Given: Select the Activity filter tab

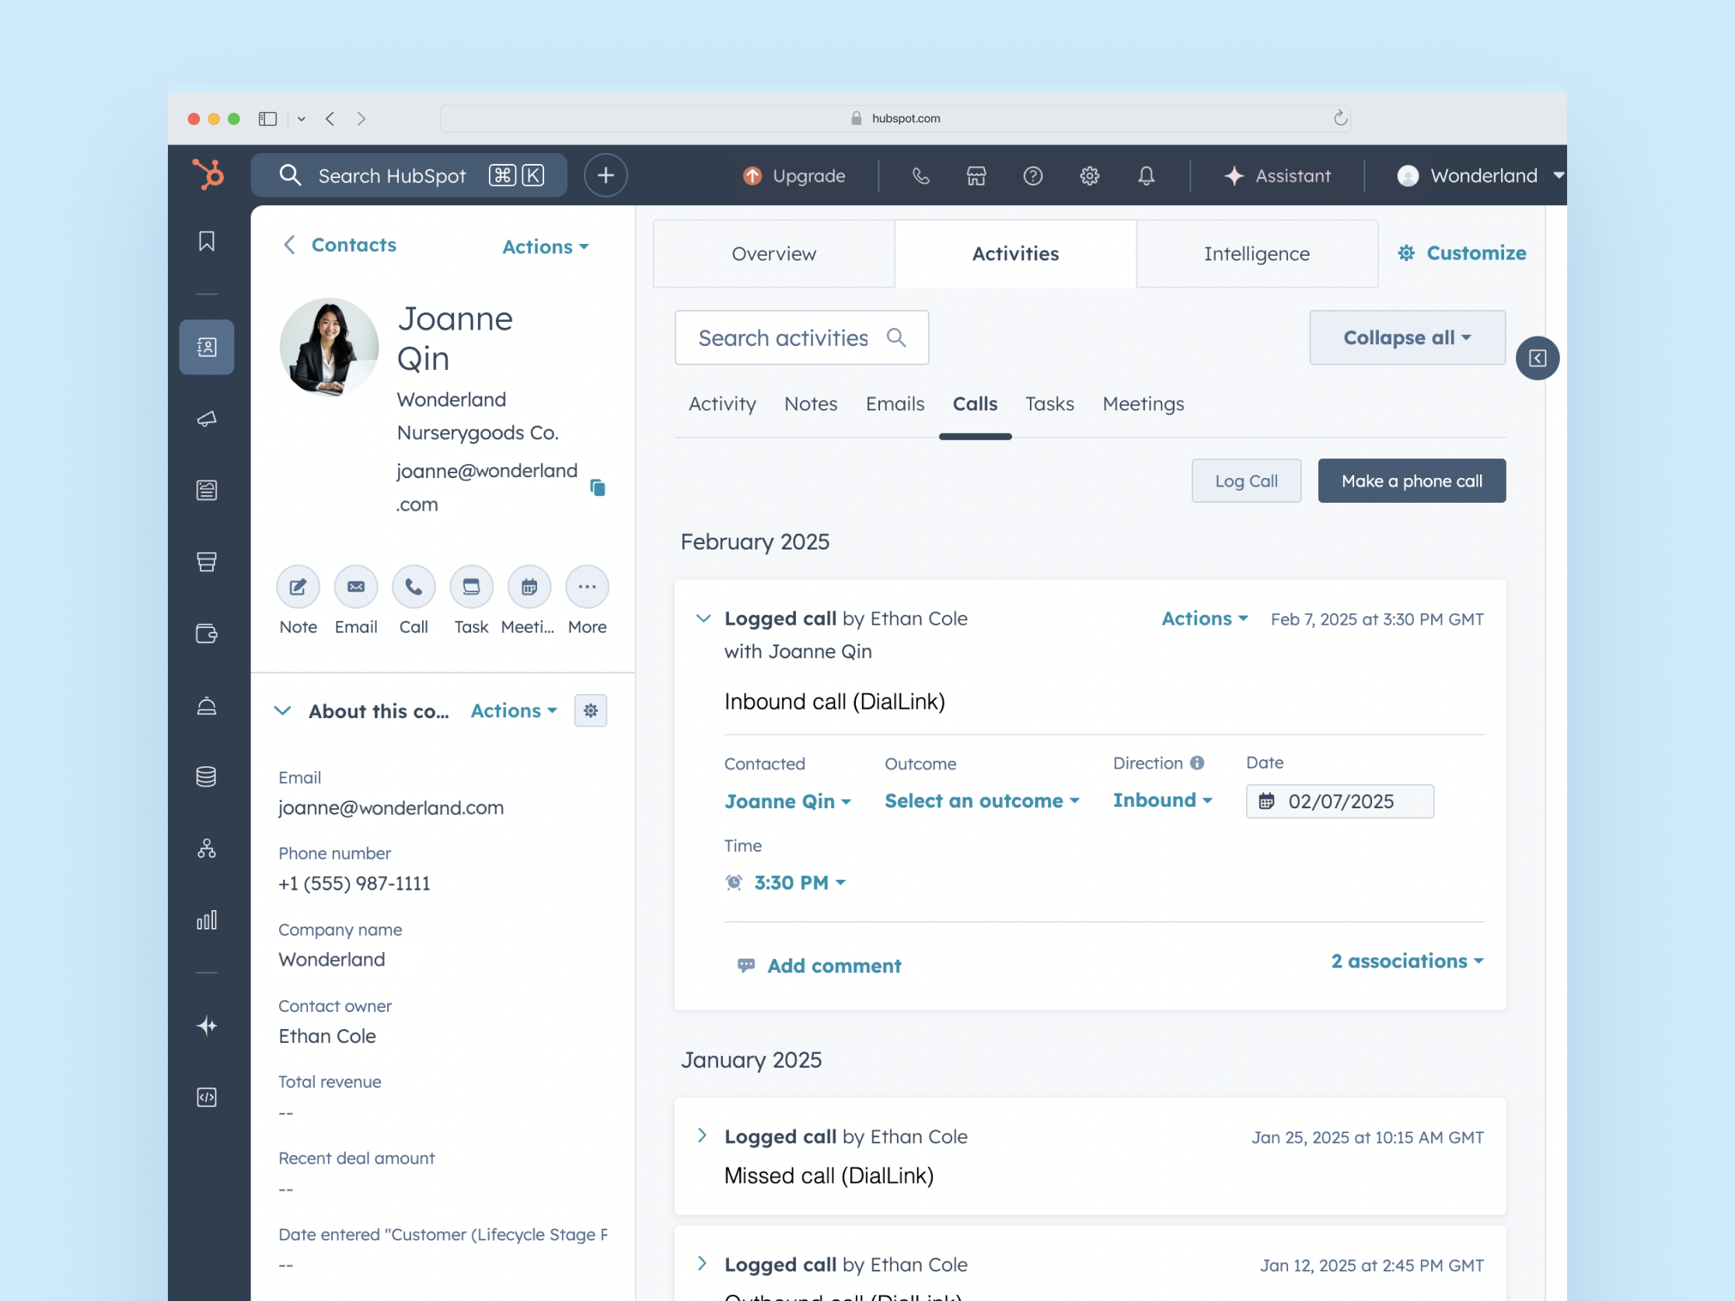Looking at the screenshot, I should pyautogui.click(x=721, y=404).
